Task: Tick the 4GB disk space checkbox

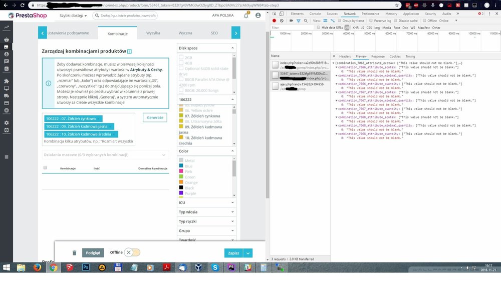Action: pos(181,62)
